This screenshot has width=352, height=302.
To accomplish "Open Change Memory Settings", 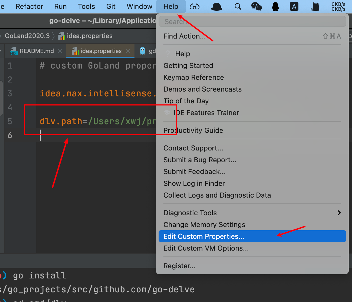I will pyautogui.click(x=252, y=224).
